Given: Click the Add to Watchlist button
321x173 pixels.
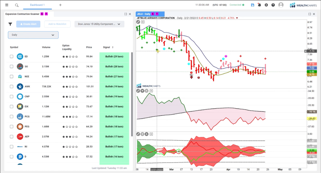Looking at the screenshot, I should click(x=57, y=24).
